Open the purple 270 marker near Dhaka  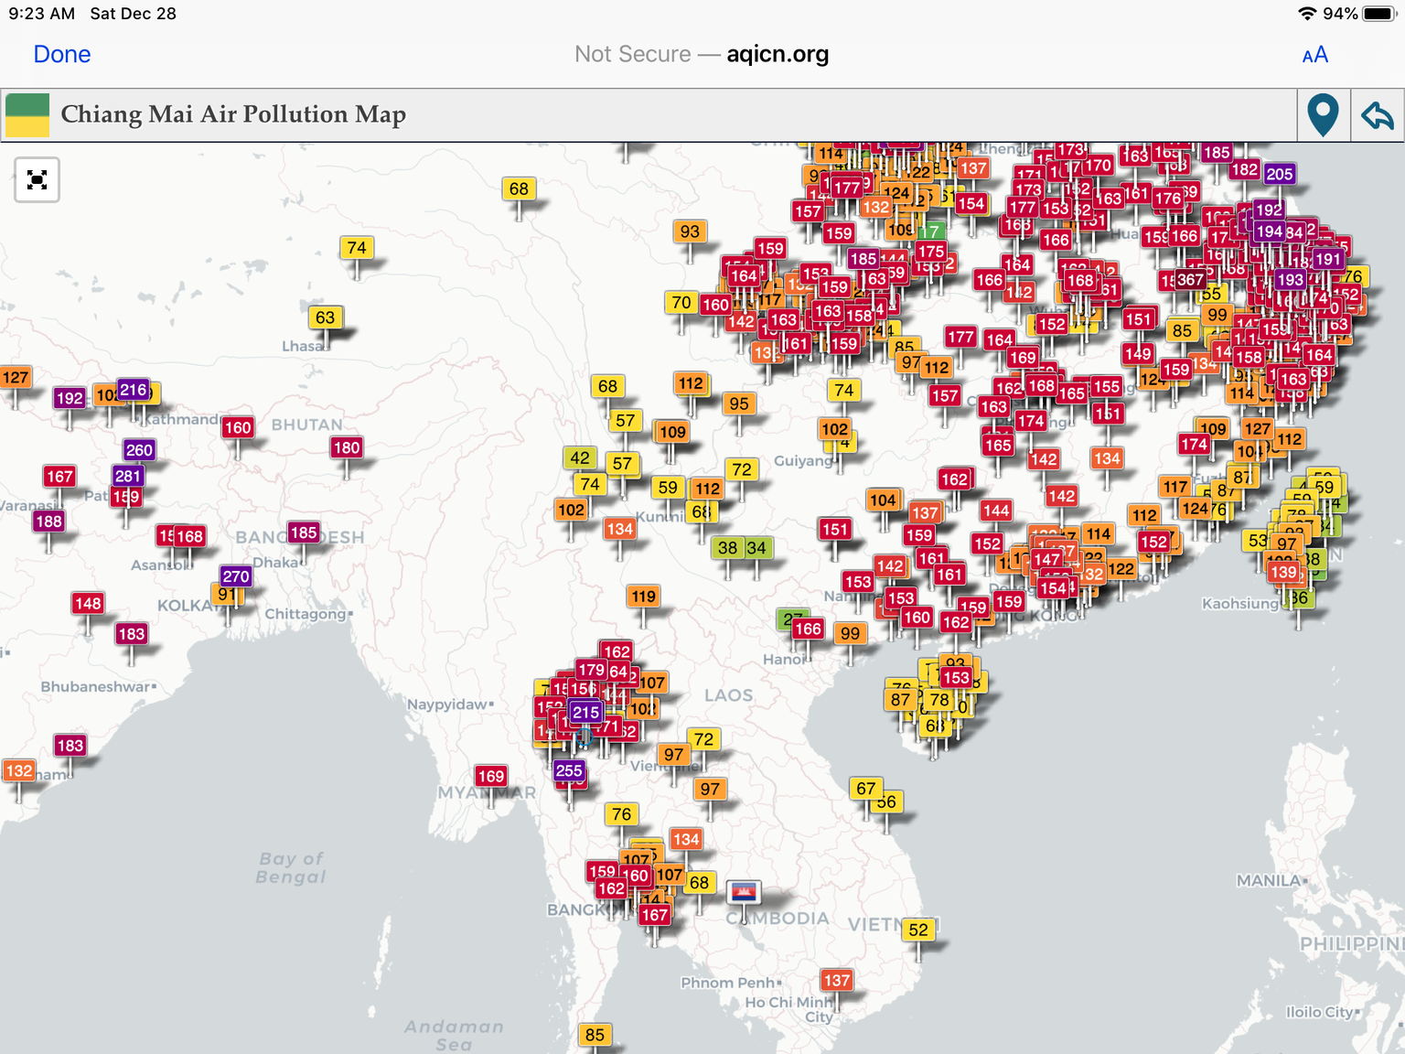[236, 576]
